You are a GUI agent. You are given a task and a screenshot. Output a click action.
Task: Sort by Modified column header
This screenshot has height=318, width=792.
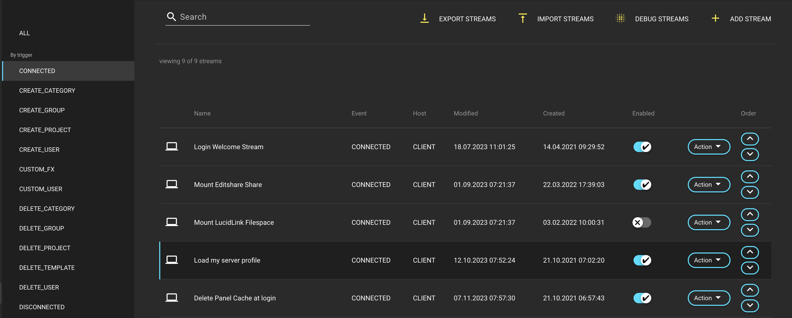point(466,113)
